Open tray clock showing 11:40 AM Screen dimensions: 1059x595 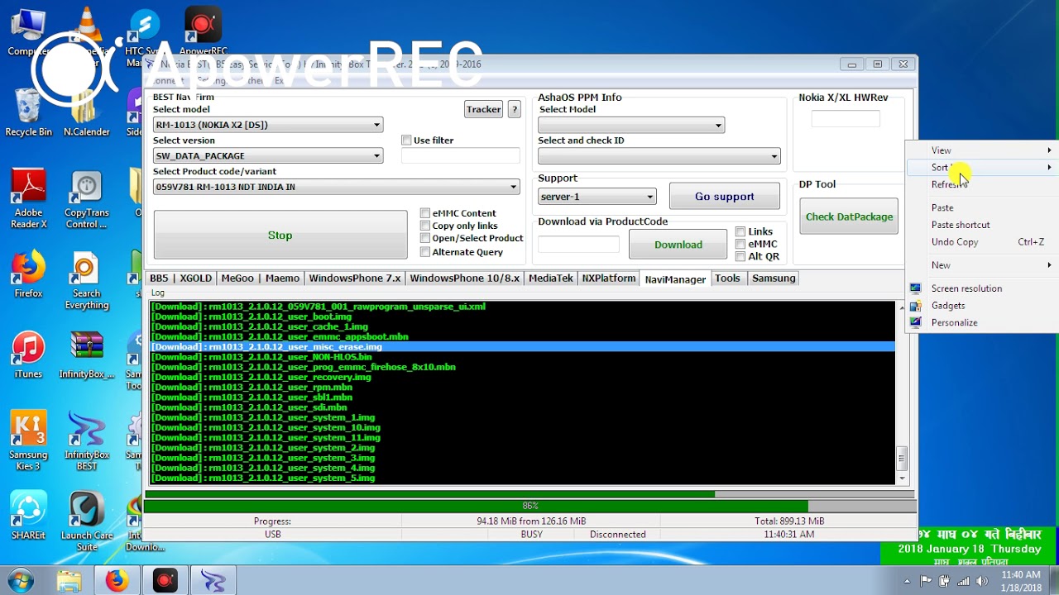[1021, 581]
